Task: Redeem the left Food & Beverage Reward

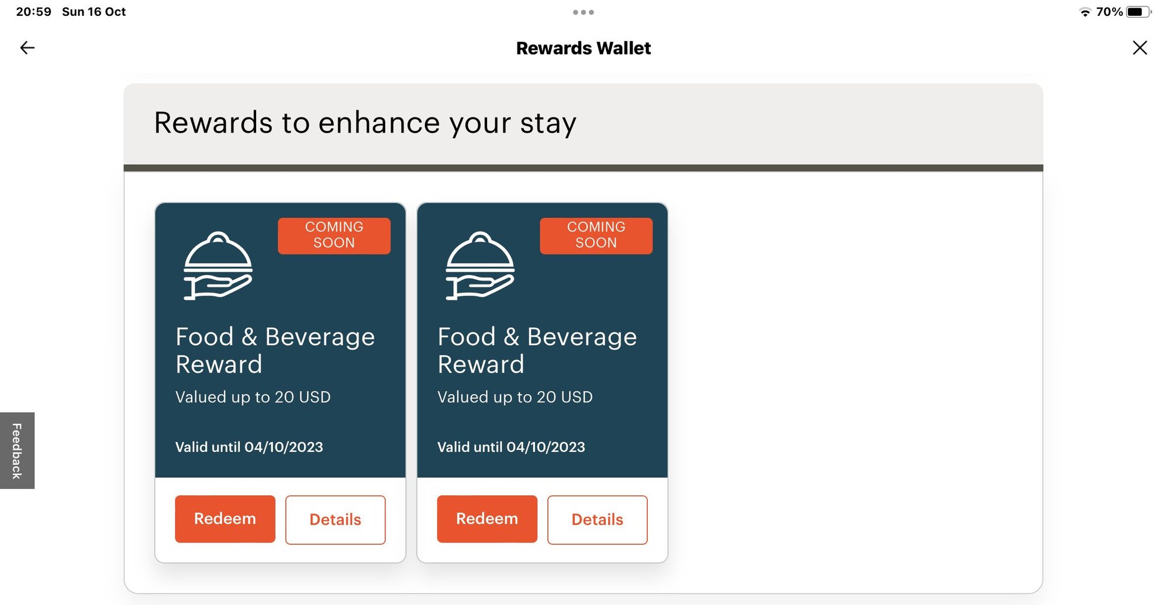Action: 225,519
